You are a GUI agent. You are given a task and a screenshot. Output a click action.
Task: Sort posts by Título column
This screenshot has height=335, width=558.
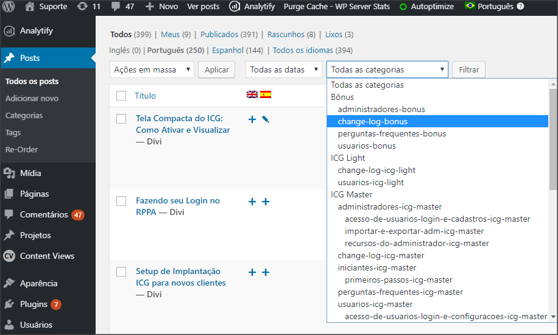click(x=145, y=96)
